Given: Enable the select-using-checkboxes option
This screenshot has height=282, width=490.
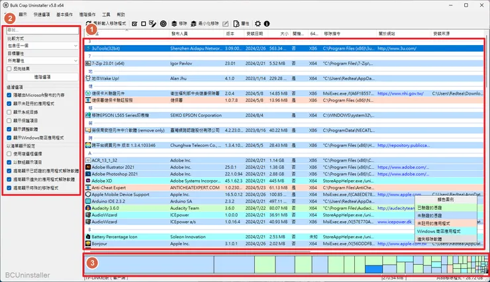Looking at the screenshot, I should point(9,154).
